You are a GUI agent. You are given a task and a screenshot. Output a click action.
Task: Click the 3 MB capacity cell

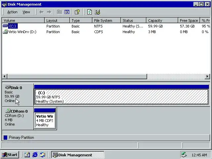click(152, 32)
